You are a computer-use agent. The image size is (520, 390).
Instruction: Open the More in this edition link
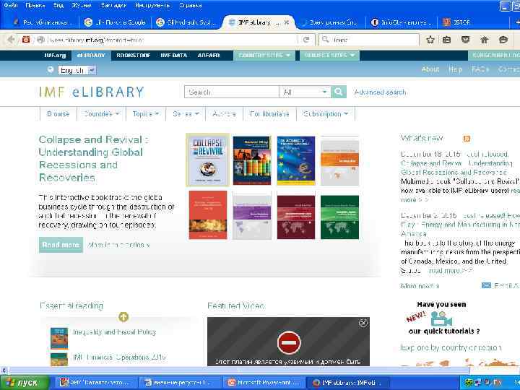coord(118,245)
